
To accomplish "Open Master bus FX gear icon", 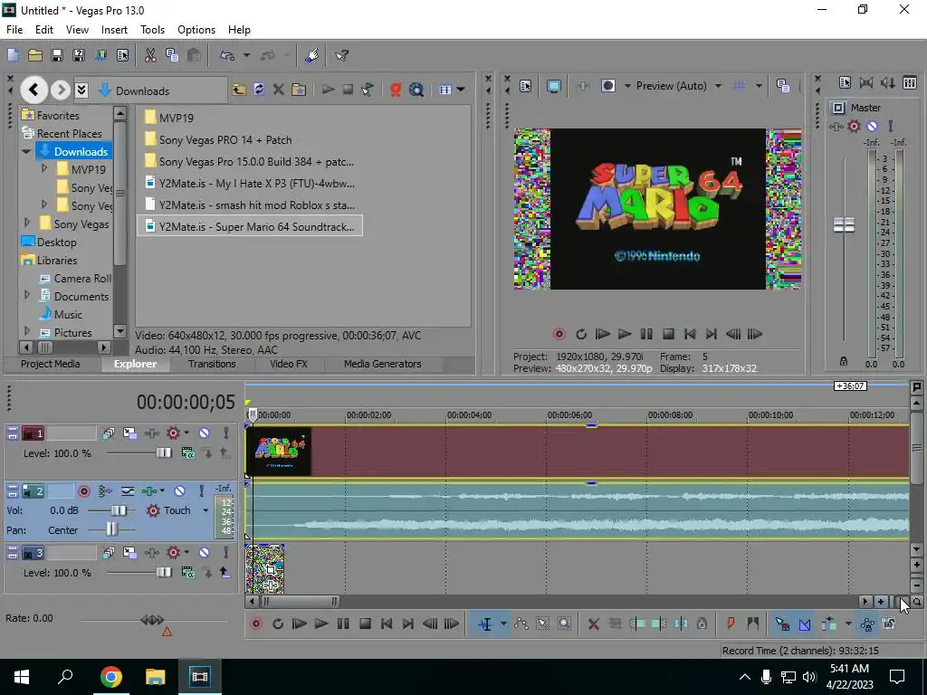I will coord(854,126).
